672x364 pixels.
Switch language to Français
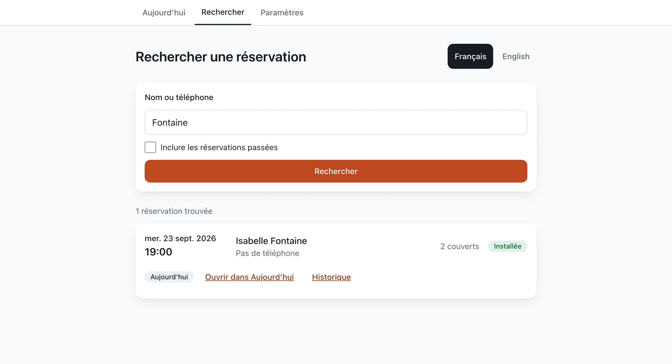(x=470, y=56)
